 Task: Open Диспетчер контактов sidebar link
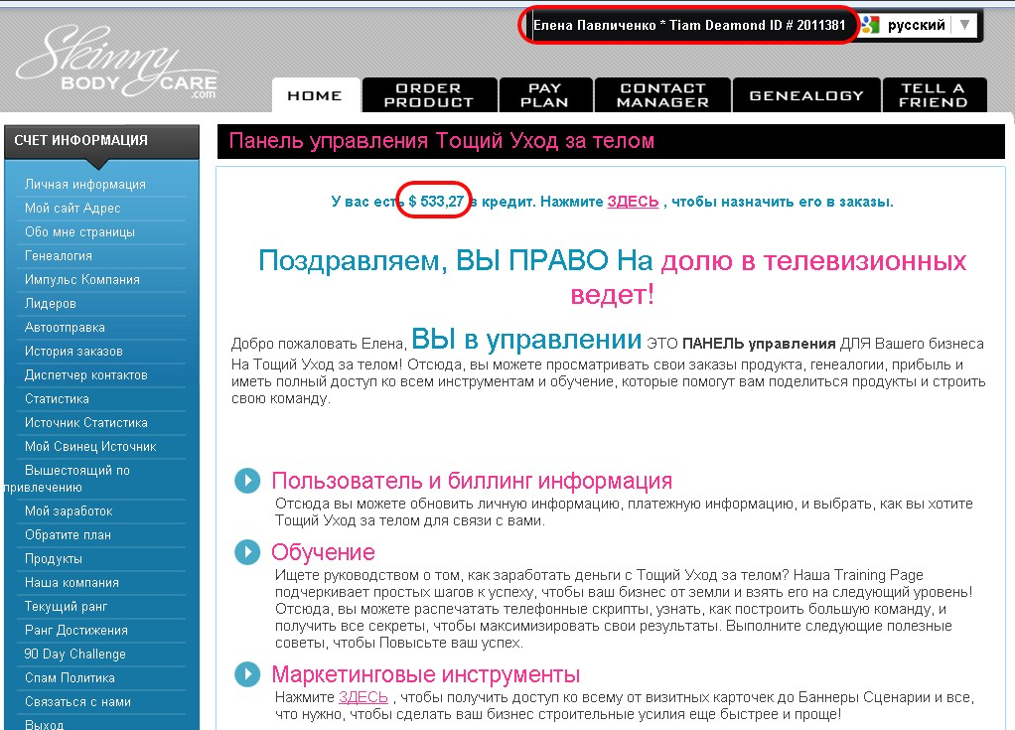86,375
